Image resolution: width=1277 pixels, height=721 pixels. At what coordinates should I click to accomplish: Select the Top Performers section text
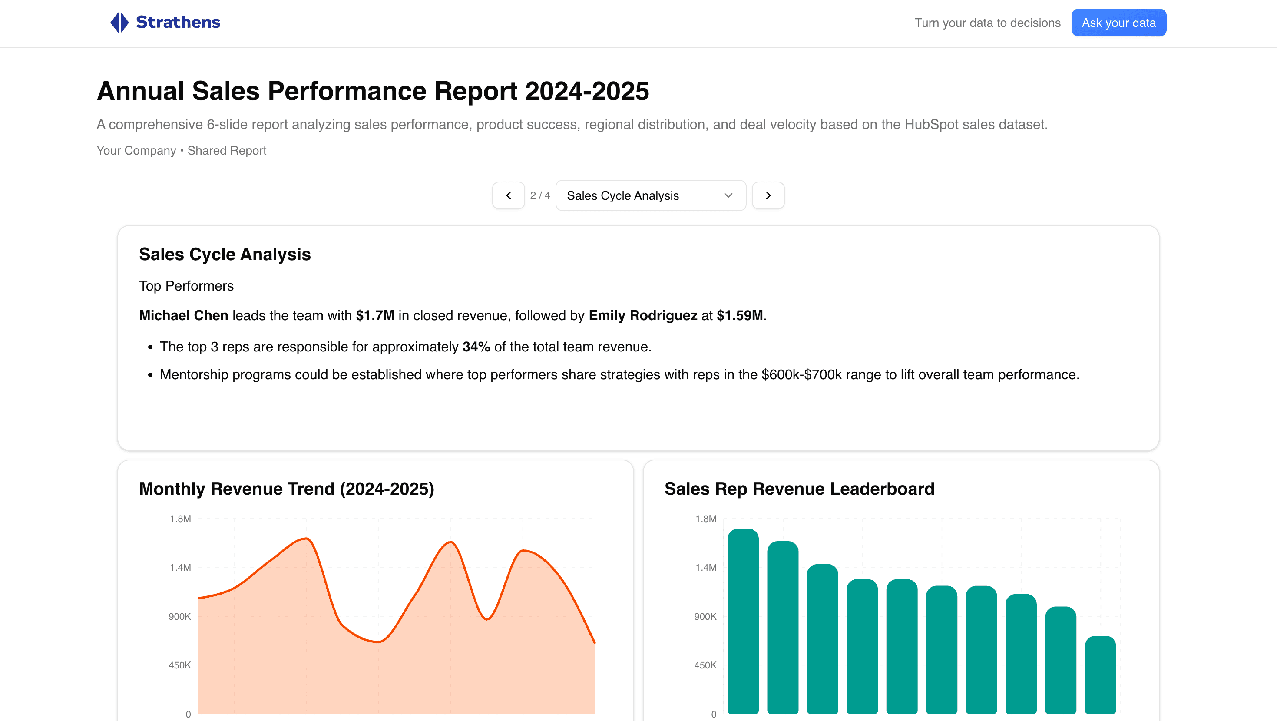(186, 286)
